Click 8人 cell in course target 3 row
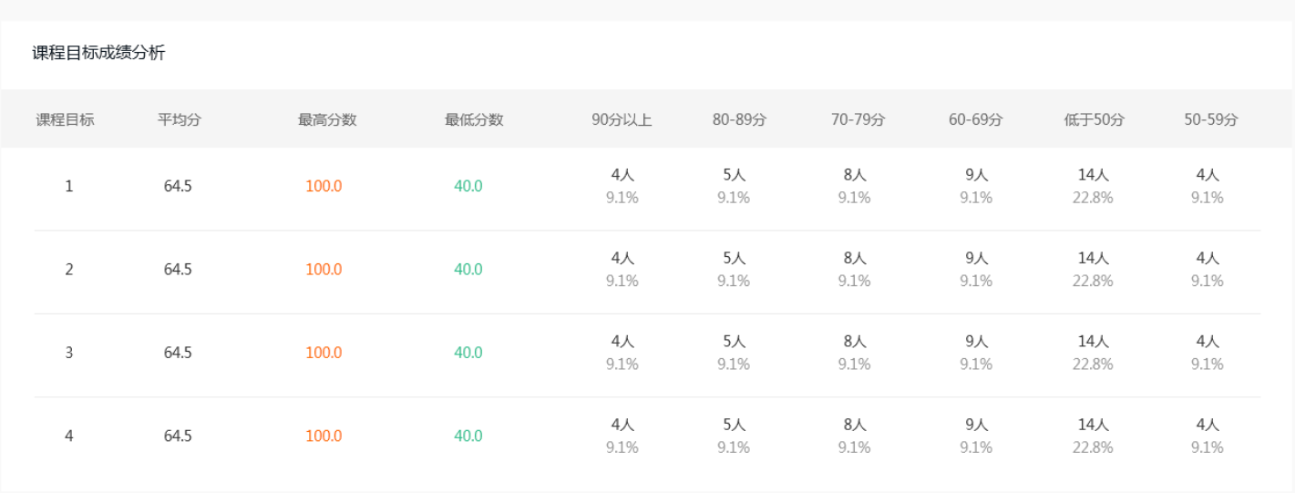The height and width of the screenshot is (493, 1295). tap(855, 341)
